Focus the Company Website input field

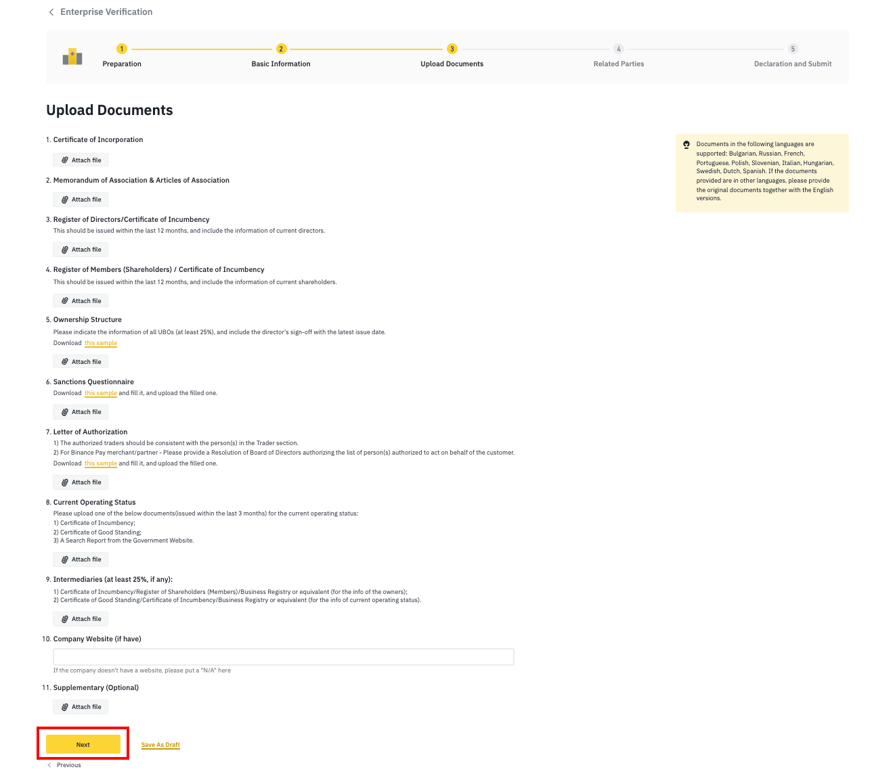coord(284,657)
